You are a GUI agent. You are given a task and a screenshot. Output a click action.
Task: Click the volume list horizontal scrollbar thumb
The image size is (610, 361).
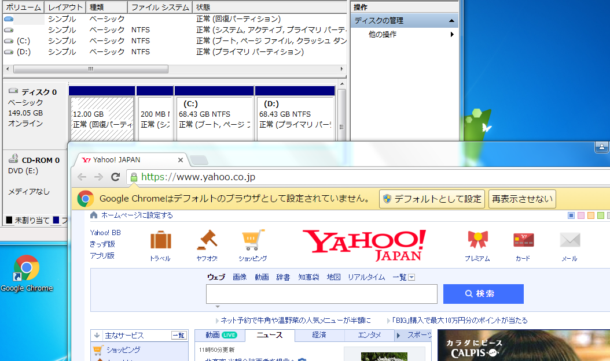91,69
